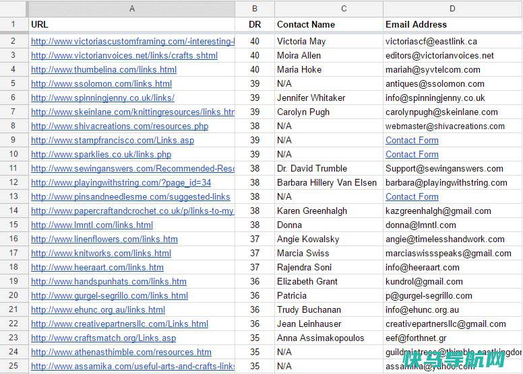
Task: Select column A header
Action: [131, 9]
